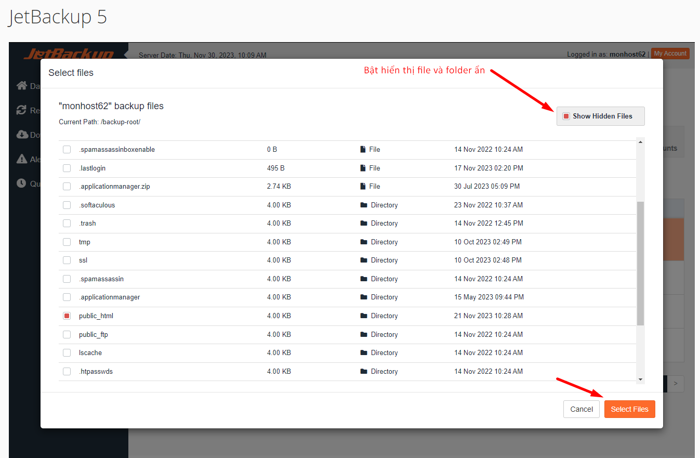Image resolution: width=700 pixels, height=458 pixels.
Task: Click folder icon in public_ftp row
Action: 364,334
